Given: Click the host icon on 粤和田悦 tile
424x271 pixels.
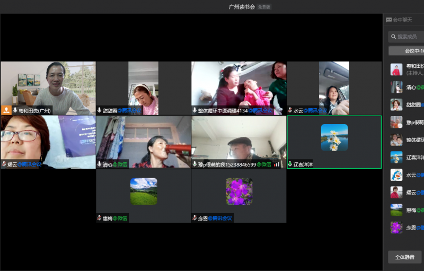Looking at the screenshot, I should pos(6,110).
